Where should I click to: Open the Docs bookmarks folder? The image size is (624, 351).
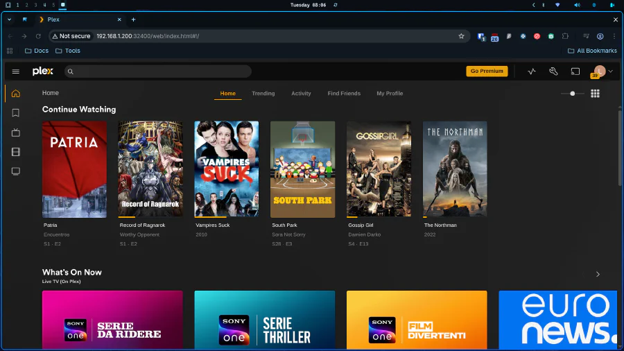[37, 51]
